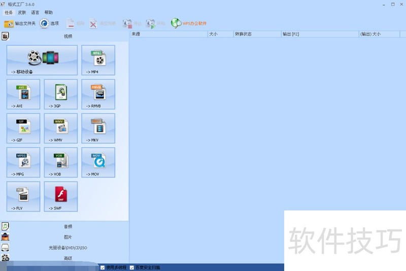
Task: Expand the 高级 advanced section
Action: (x=67, y=258)
